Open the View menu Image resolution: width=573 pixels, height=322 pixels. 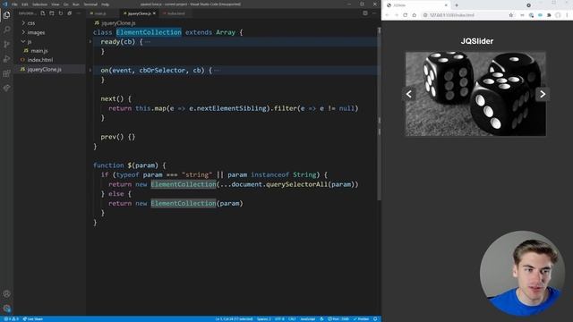click(x=56, y=4)
